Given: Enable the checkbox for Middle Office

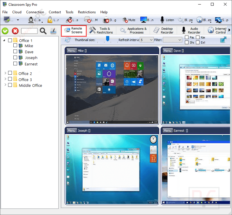Looking at the screenshot, I should pyautogui.click(x=10, y=85).
